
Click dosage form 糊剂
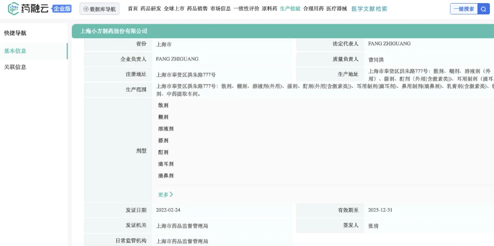[163, 117]
